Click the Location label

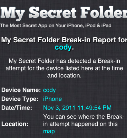pos(15,124)
